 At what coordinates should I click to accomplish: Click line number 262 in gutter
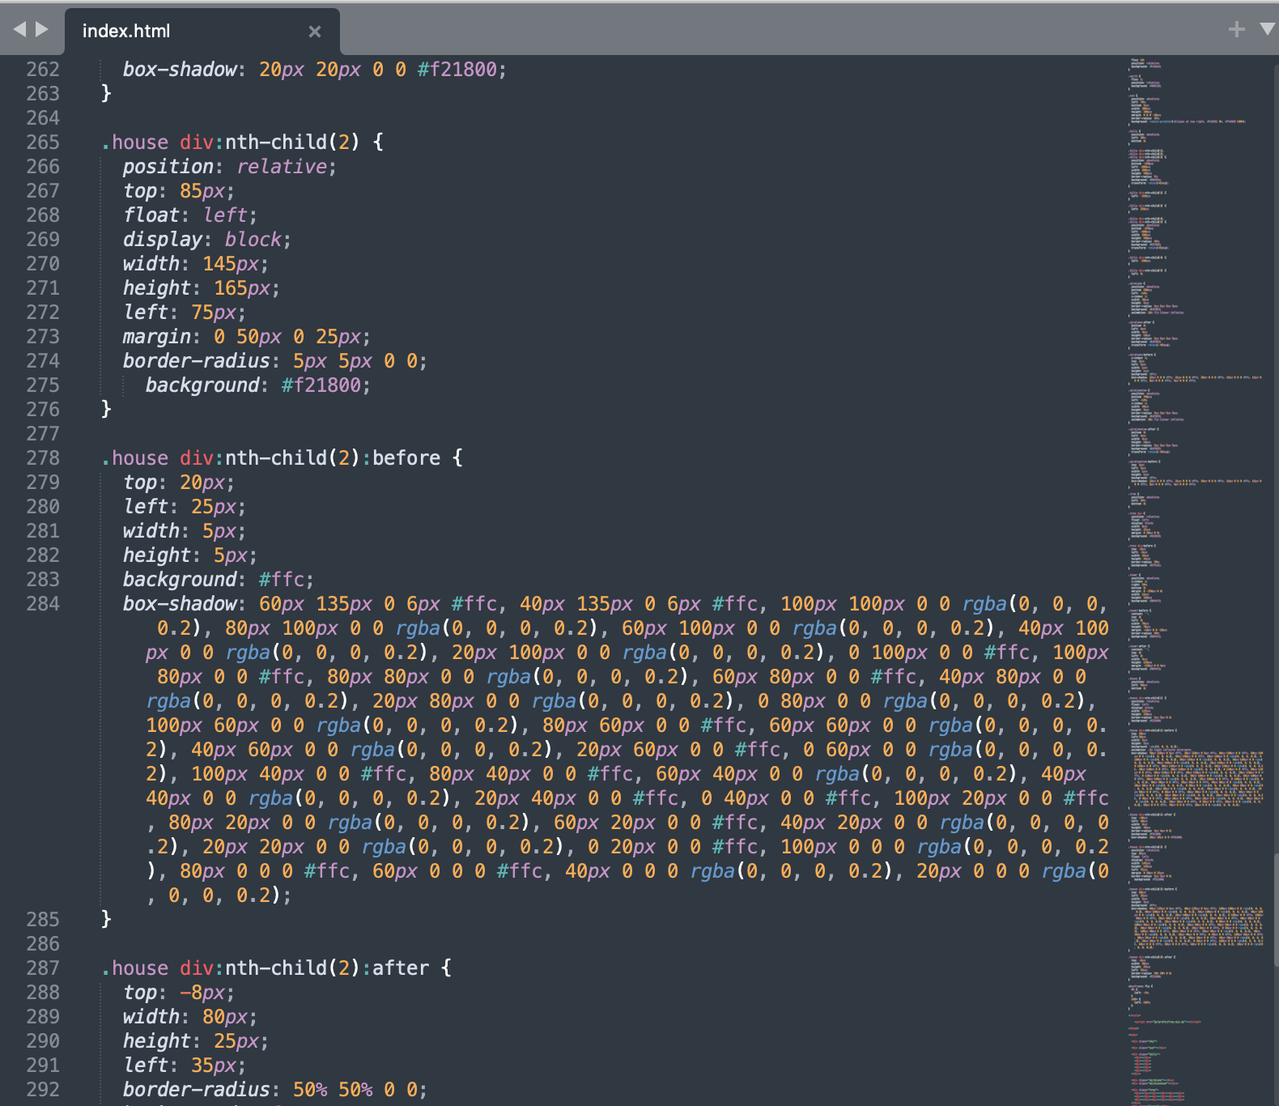[43, 70]
